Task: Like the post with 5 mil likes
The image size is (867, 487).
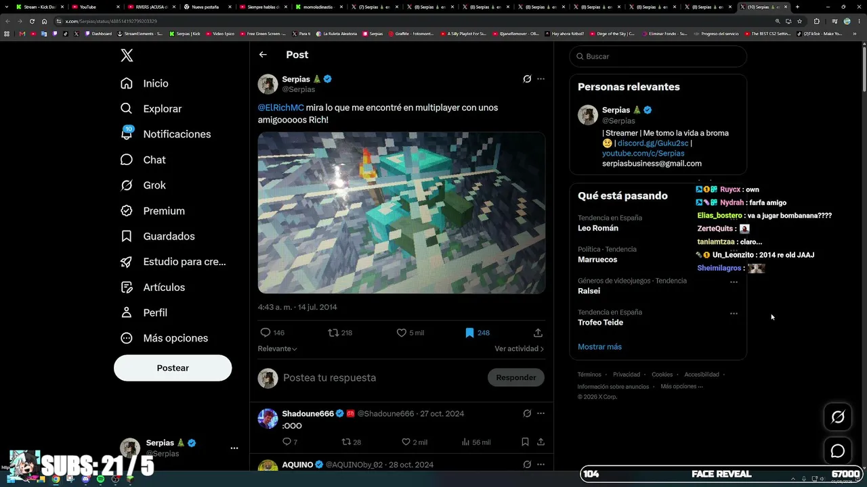Action: pyautogui.click(x=410, y=333)
